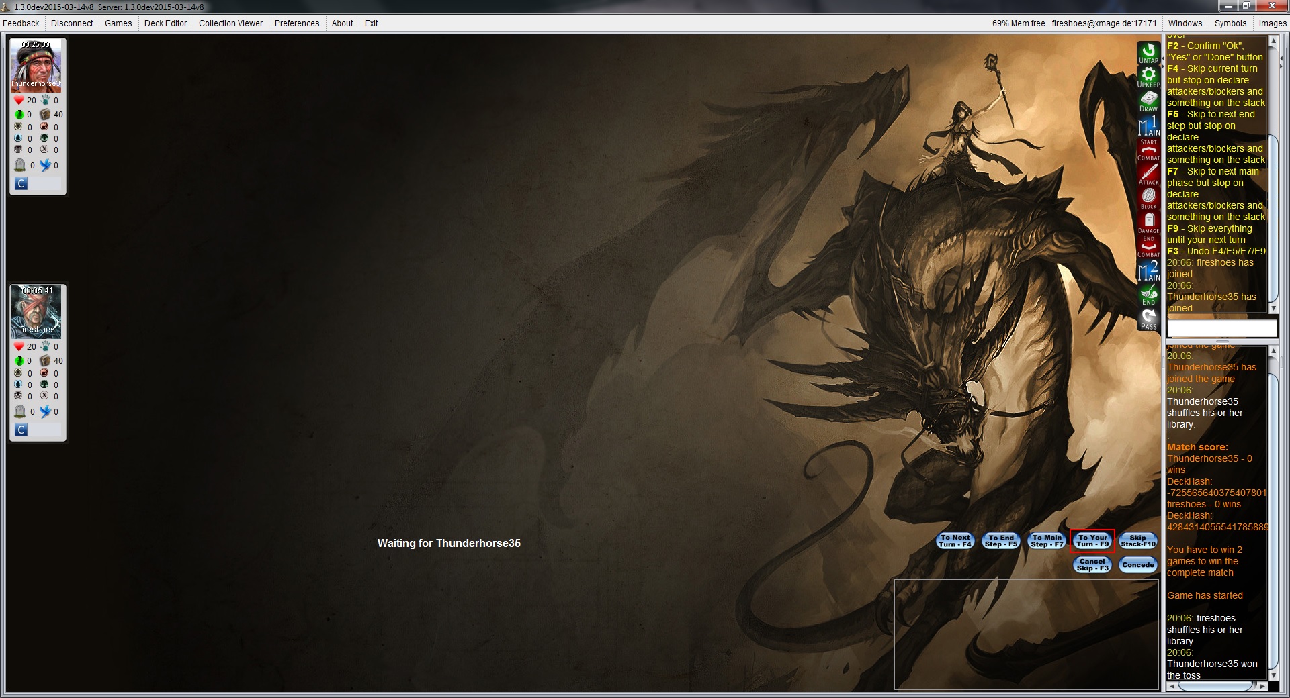The image size is (1290, 698).
Task: Click Exit in the menu bar
Action: click(x=371, y=23)
